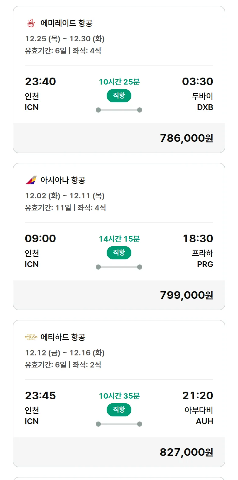Click the DXB Dubai airport code

tap(205, 107)
